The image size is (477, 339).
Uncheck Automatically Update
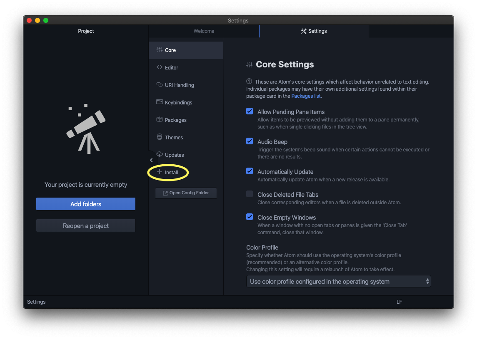pos(250,171)
